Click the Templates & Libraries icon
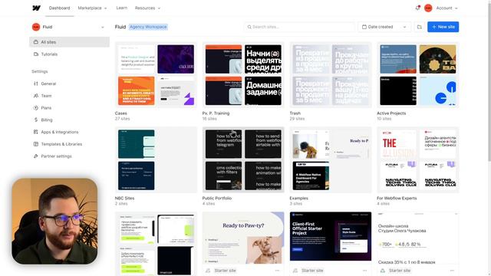The width and height of the screenshot is (491, 276). pyautogui.click(x=36, y=144)
